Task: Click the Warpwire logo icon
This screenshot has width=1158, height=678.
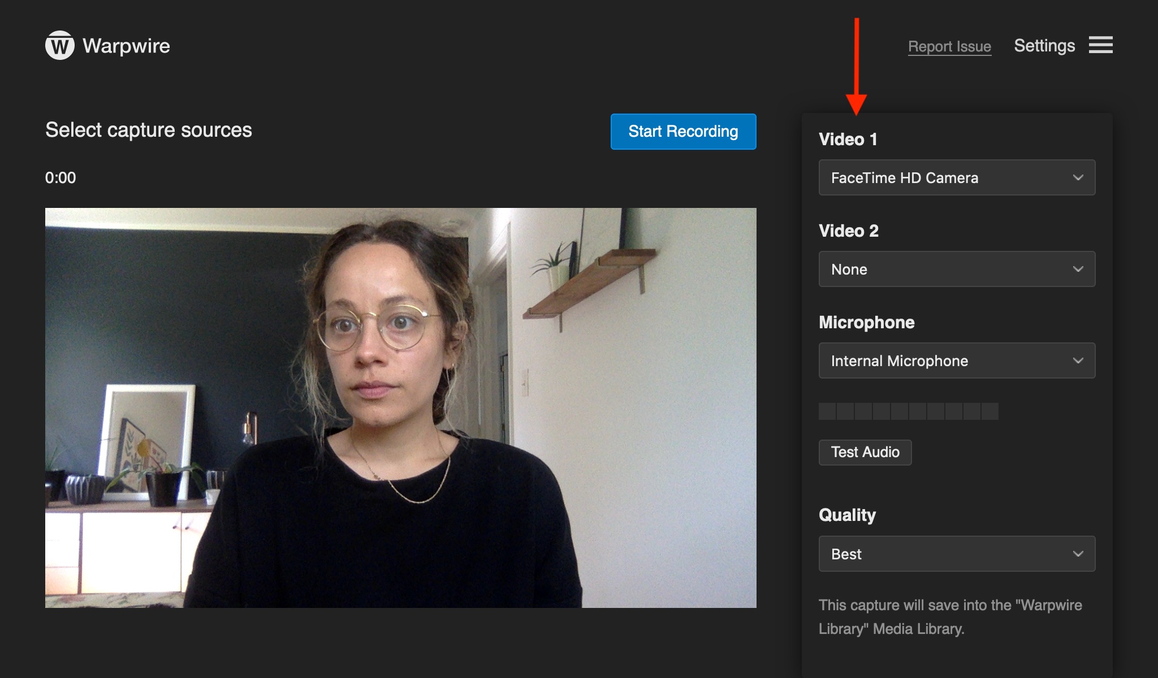Action: pos(62,45)
